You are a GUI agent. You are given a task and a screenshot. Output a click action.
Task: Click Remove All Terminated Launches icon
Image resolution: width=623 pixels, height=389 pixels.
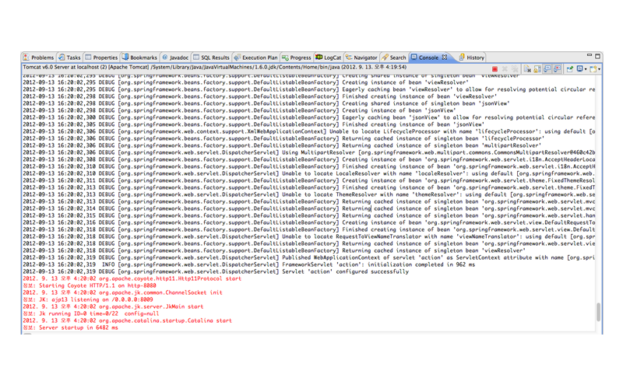[514, 69]
